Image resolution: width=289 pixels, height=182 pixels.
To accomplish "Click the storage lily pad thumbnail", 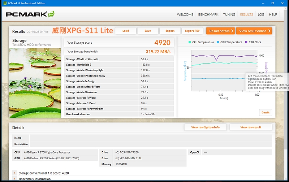I will click(35, 83).
